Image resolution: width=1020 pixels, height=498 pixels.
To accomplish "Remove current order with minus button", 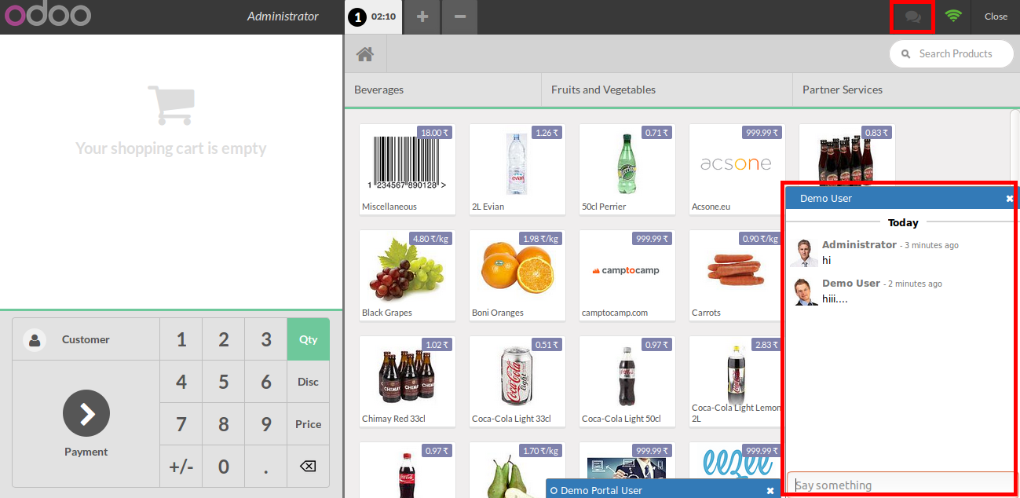I will (459, 16).
